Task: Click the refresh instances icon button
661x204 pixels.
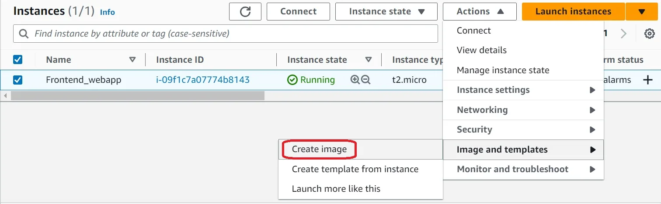Action: 245,11
